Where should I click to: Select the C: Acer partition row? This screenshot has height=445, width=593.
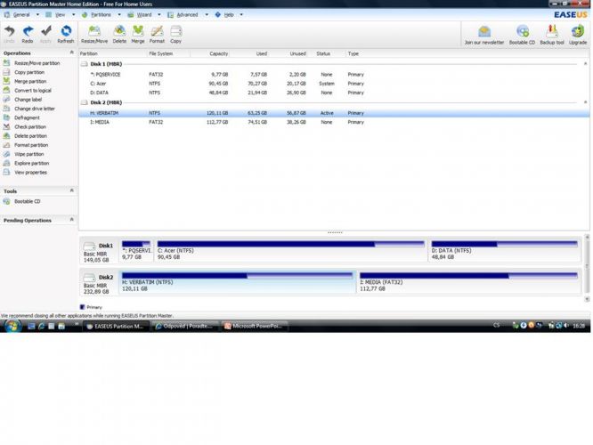[x=334, y=84]
